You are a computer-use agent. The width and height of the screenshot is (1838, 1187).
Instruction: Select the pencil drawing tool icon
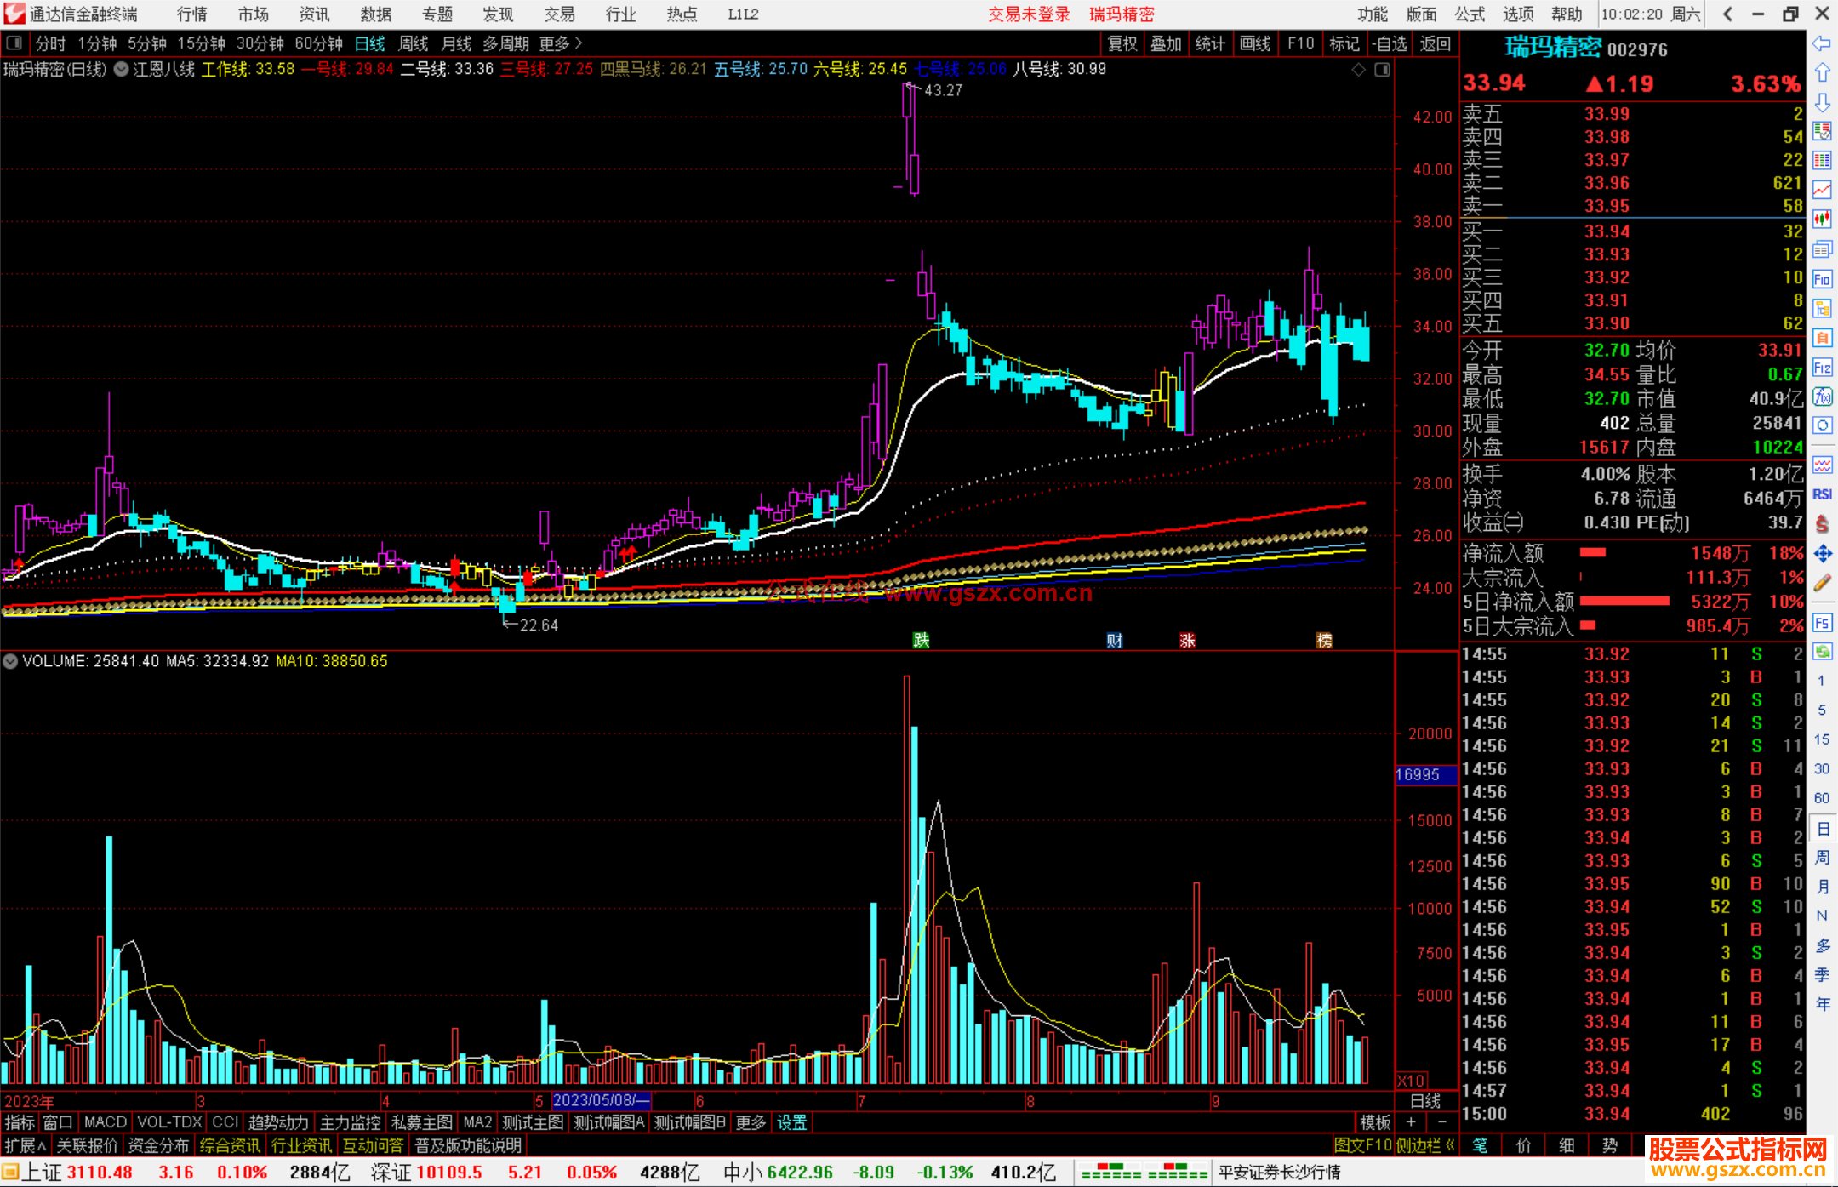(x=1822, y=584)
